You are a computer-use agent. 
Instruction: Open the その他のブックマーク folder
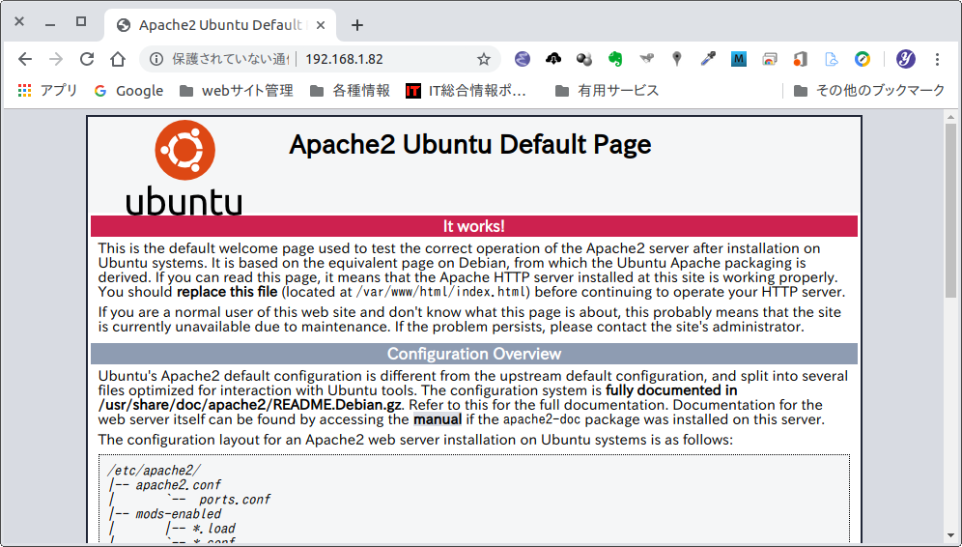click(x=868, y=91)
